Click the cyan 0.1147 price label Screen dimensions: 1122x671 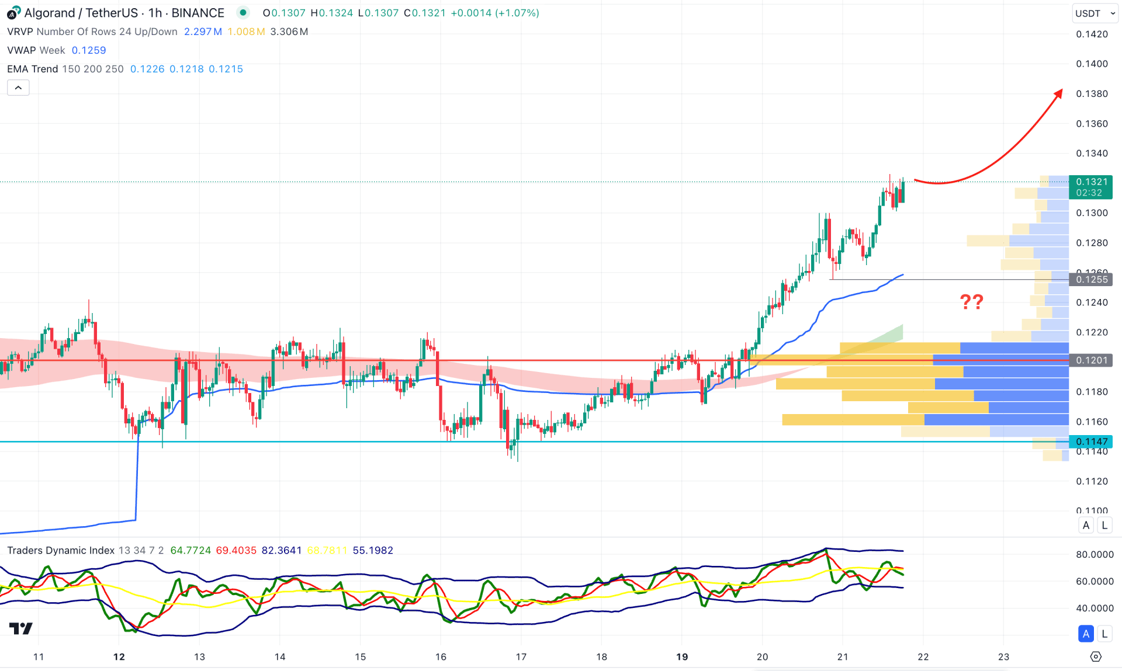click(x=1090, y=441)
